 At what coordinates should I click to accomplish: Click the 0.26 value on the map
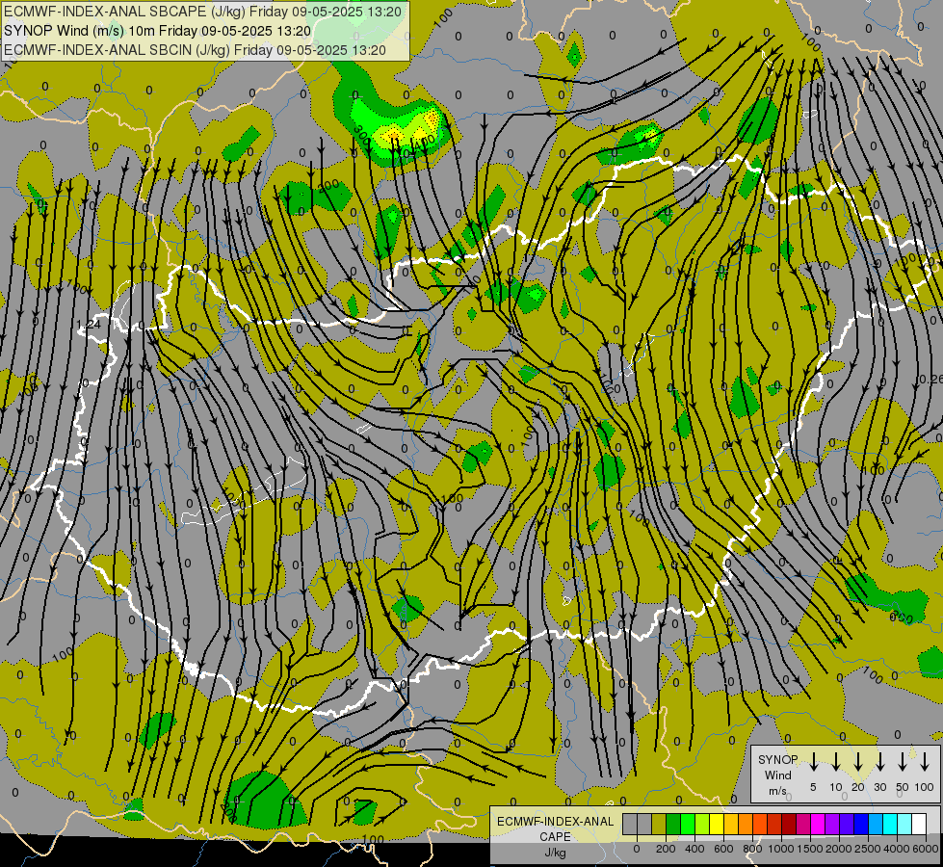(930, 379)
